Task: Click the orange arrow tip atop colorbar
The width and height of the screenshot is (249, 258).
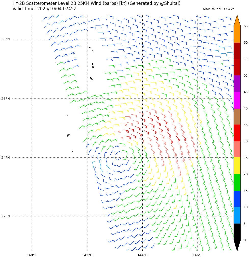Action: click(x=237, y=20)
